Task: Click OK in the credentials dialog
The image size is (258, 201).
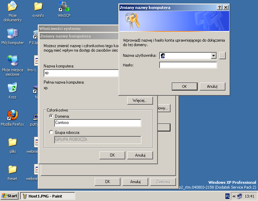Action: coord(185,86)
